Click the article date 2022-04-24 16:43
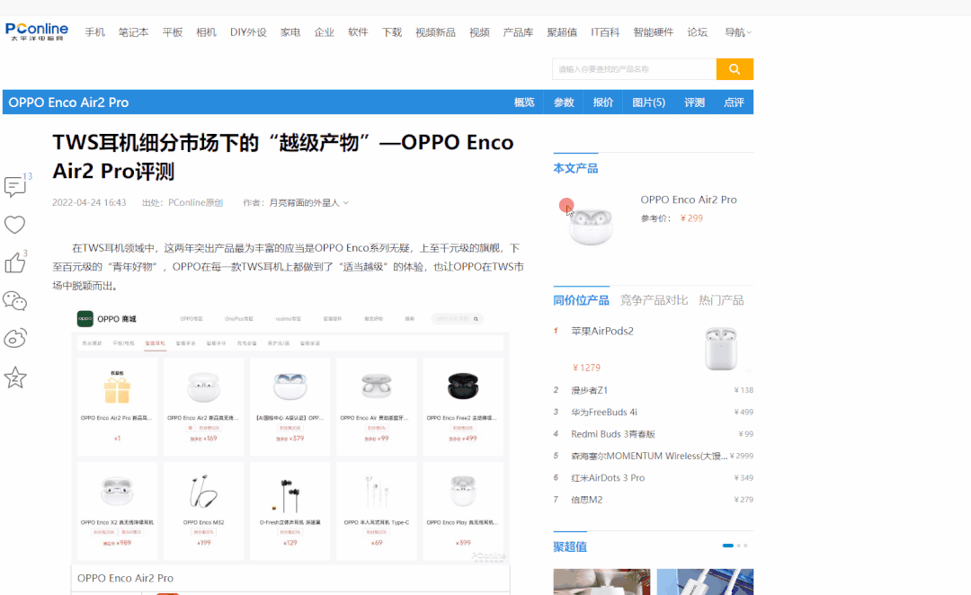This screenshot has height=595, width=971. click(x=89, y=202)
